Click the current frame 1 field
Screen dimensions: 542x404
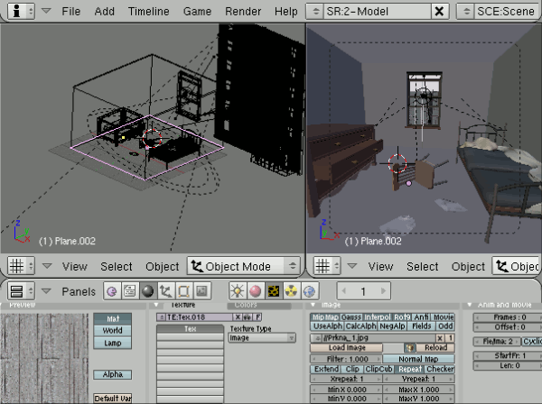pos(364,291)
